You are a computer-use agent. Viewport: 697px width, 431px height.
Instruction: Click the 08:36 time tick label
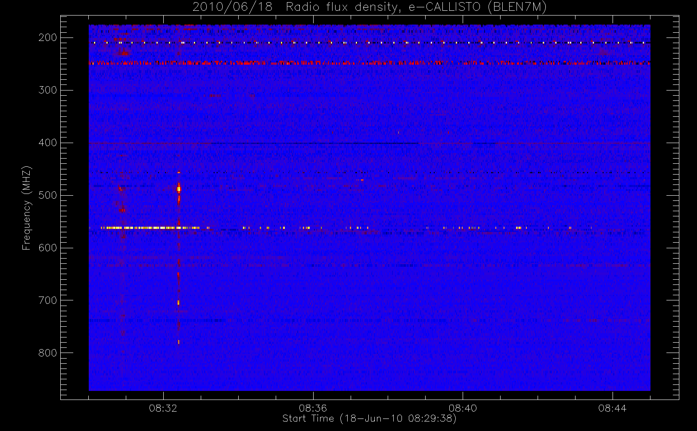[313, 408]
